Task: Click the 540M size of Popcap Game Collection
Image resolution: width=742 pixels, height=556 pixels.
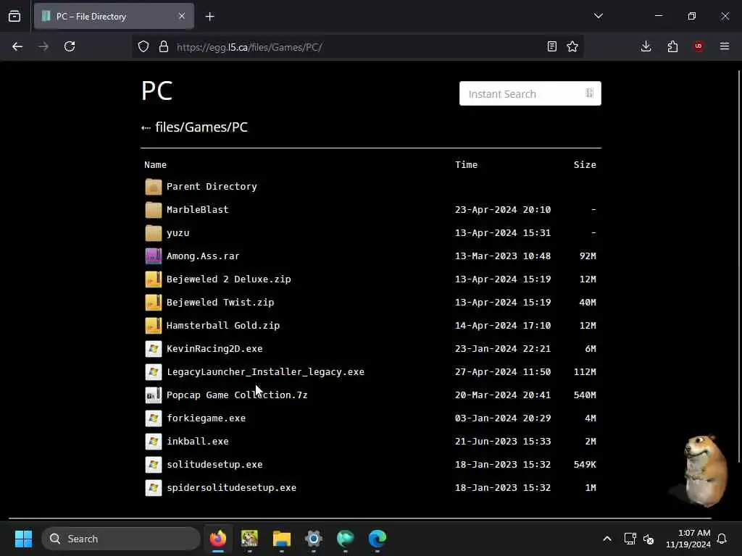Action: [585, 395]
